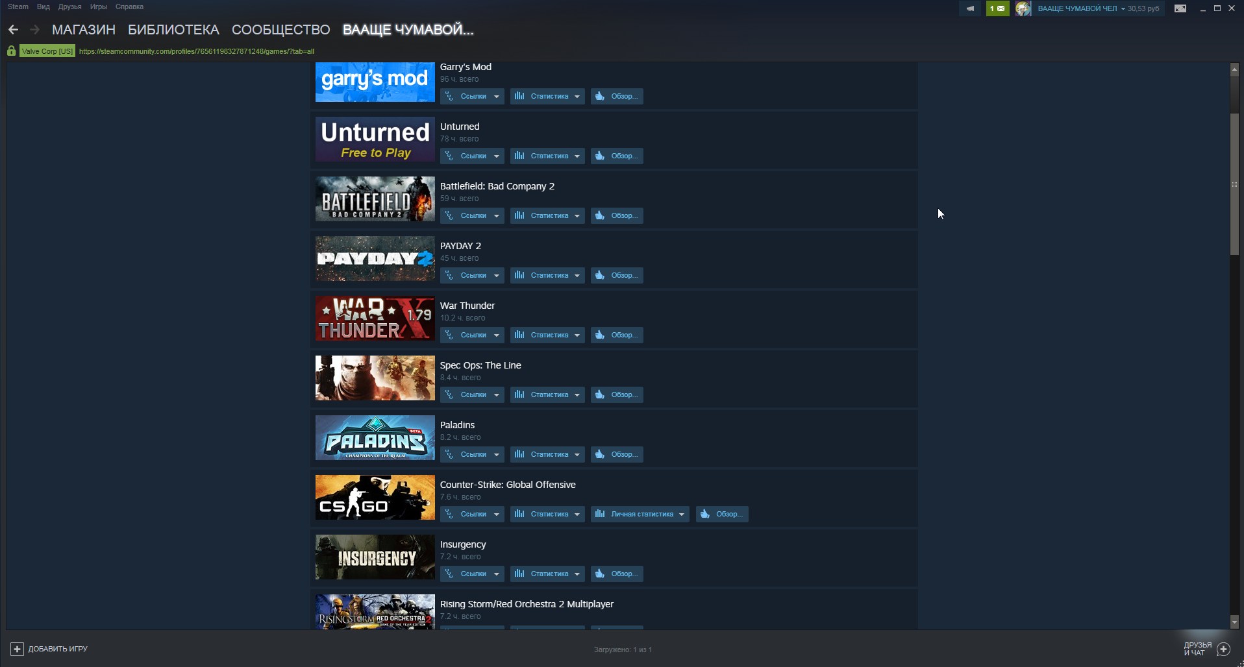Click the Unturned game banner thumbnail
The height and width of the screenshot is (667, 1244).
coord(375,139)
